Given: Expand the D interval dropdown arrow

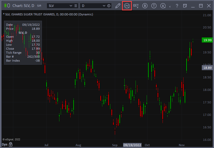Looking at the screenshot, I should (104, 6).
